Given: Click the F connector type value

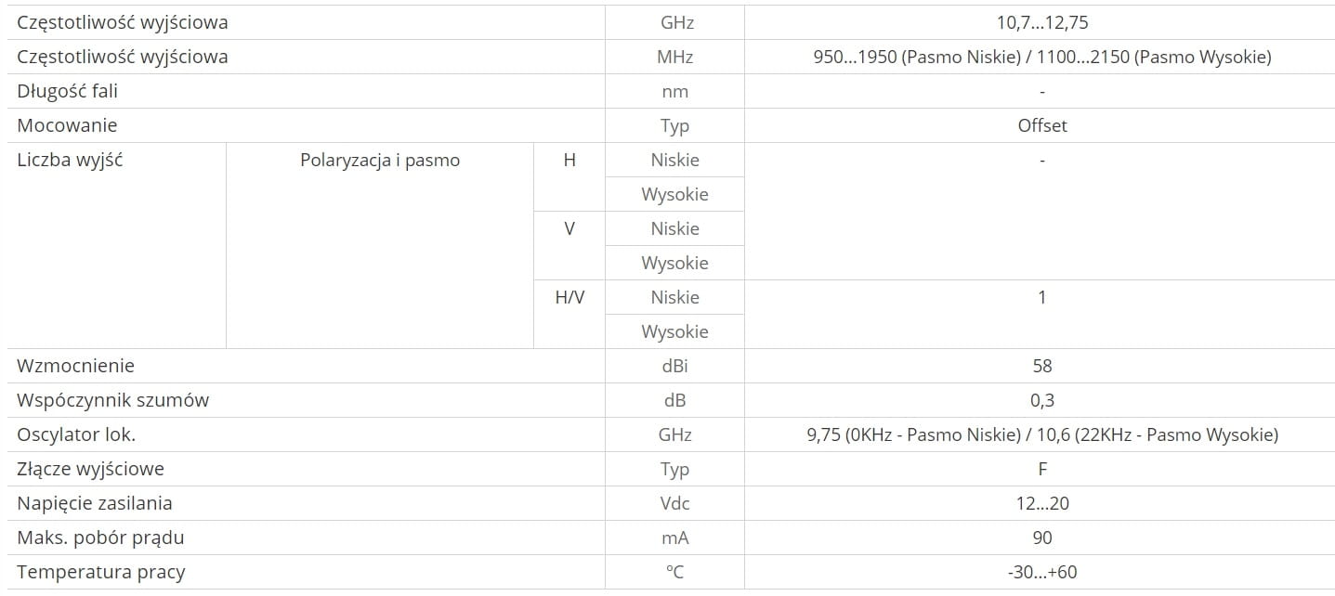Looking at the screenshot, I should 1041,469.
